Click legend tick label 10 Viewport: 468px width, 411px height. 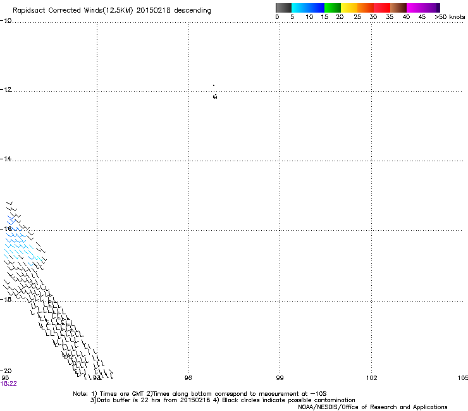pos(309,17)
